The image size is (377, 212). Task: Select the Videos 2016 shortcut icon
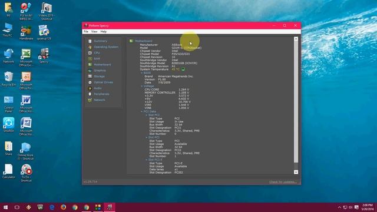(47, 11)
